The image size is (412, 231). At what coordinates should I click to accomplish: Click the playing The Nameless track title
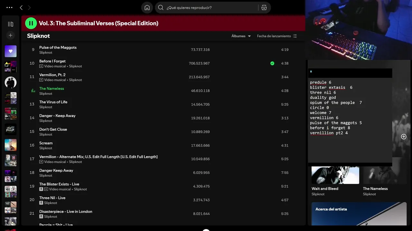point(51,89)
